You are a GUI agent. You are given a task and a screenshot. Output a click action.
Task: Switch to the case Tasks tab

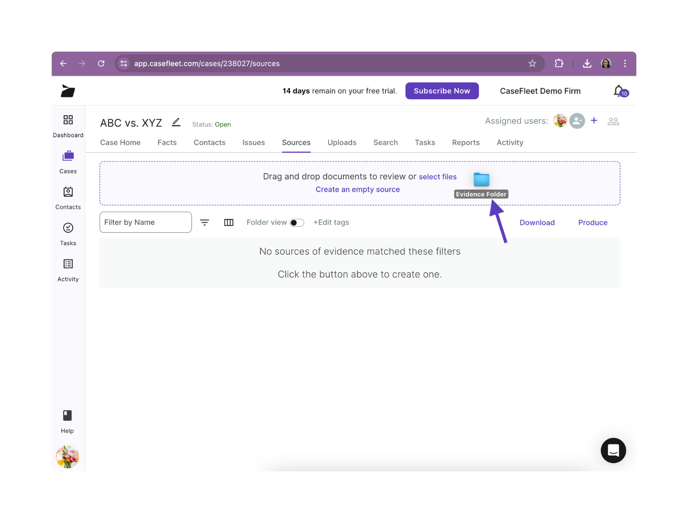click(425, 142)
